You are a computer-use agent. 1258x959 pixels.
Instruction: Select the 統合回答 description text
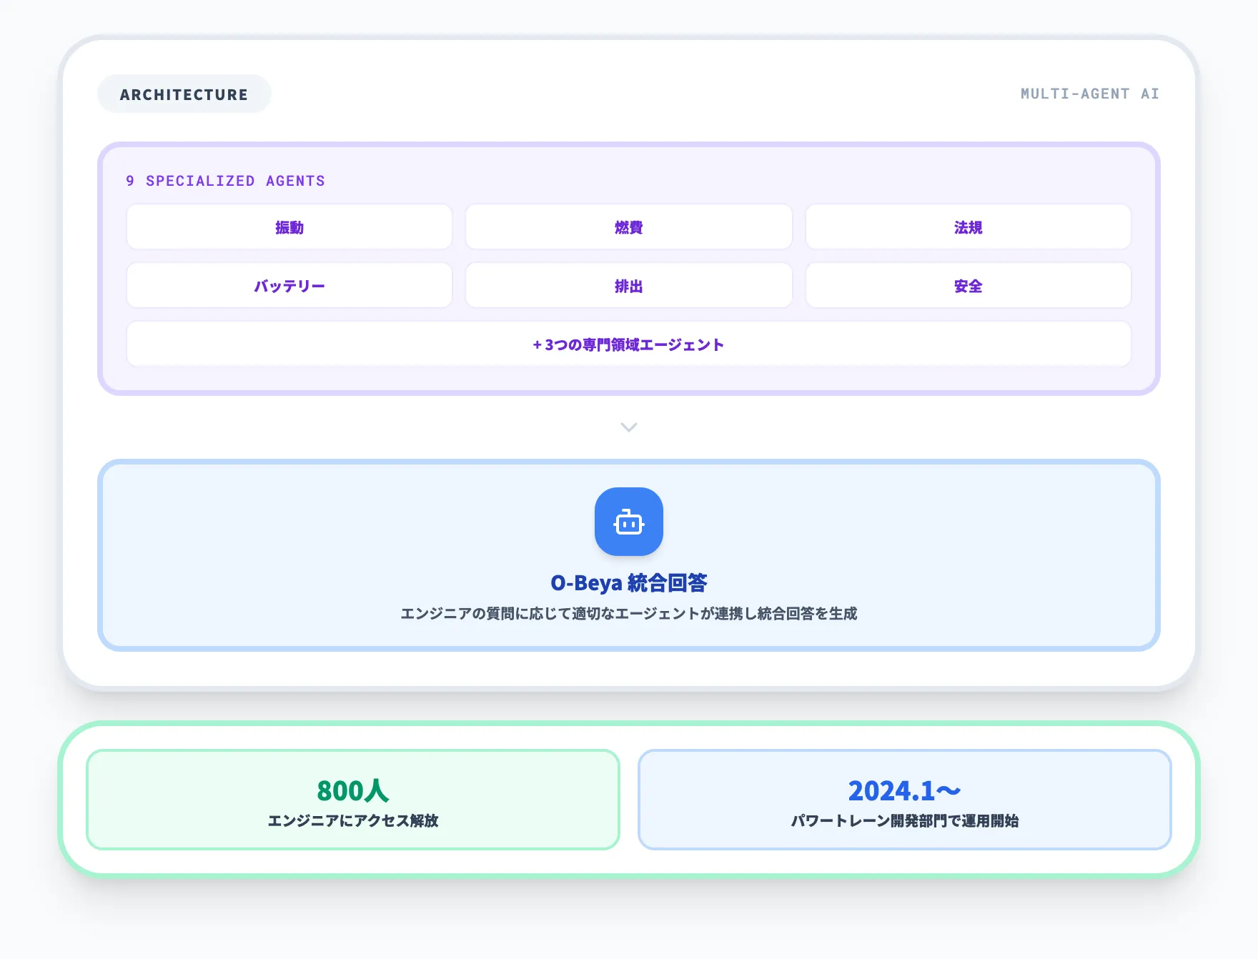(630, 614)
